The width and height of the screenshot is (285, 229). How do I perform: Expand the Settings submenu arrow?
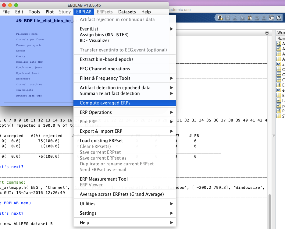pos(171,213)
